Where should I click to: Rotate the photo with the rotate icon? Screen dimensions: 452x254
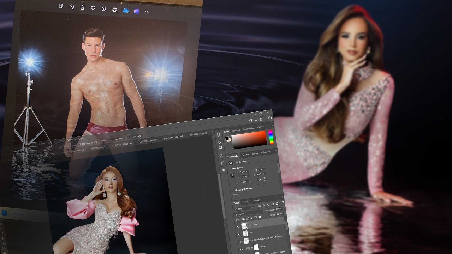click(x=72, y=7)
